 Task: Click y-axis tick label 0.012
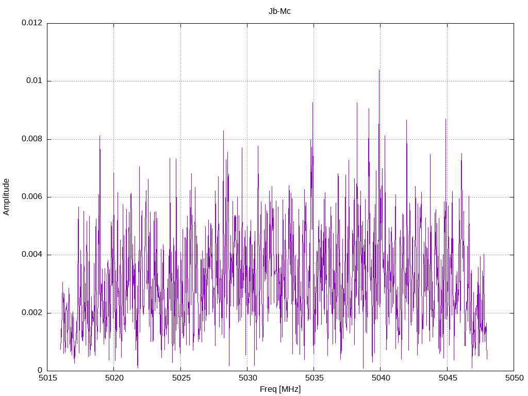click(32, 23)
